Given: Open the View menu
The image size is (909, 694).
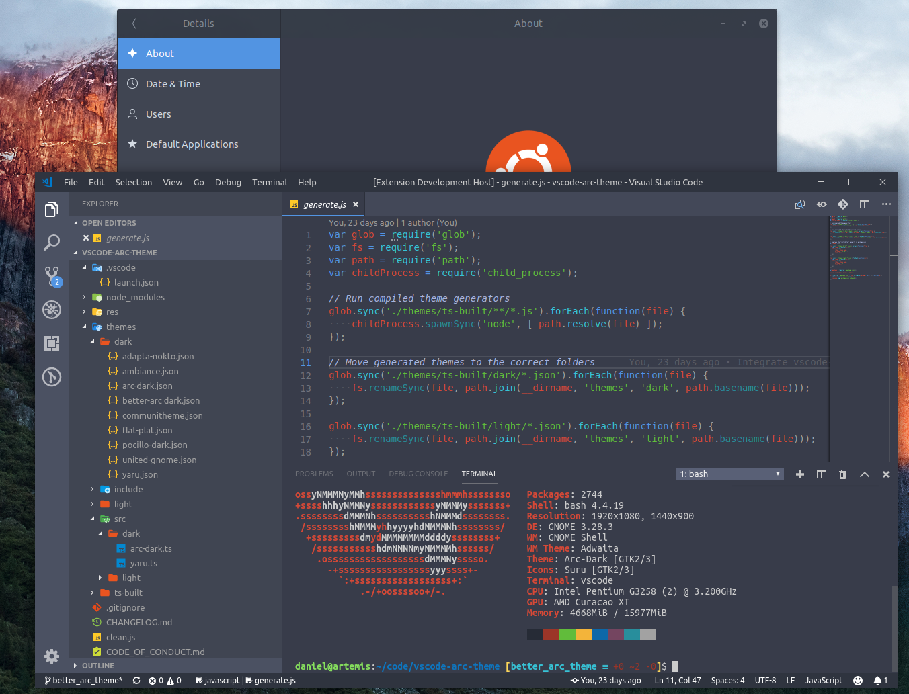Looking at the screenshot, I should click(172, 182).
